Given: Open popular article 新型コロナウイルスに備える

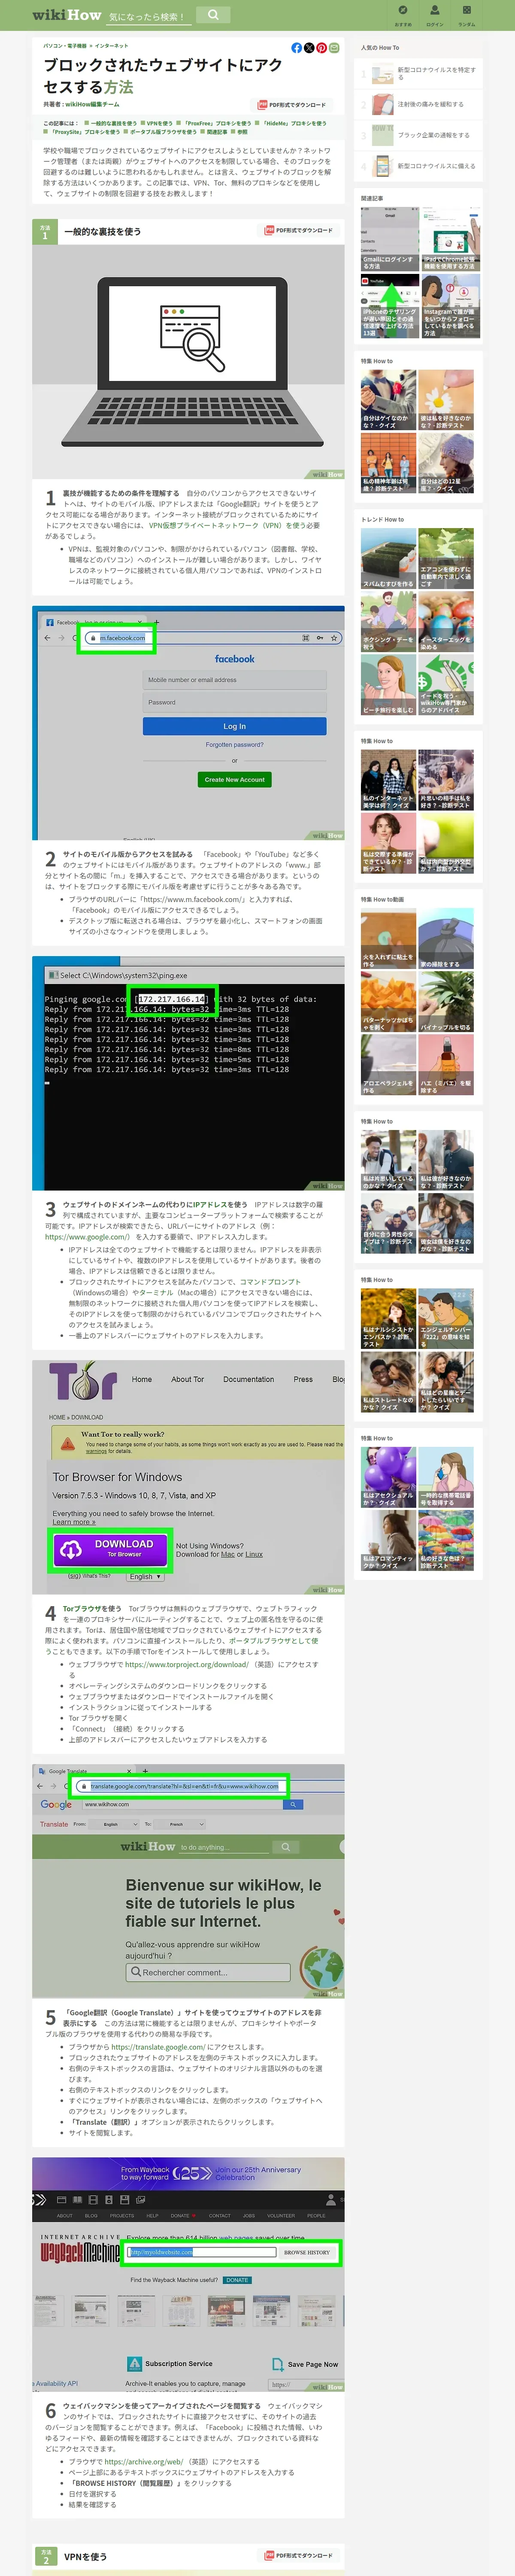Looking at the screenshot, I should (418, 166).
